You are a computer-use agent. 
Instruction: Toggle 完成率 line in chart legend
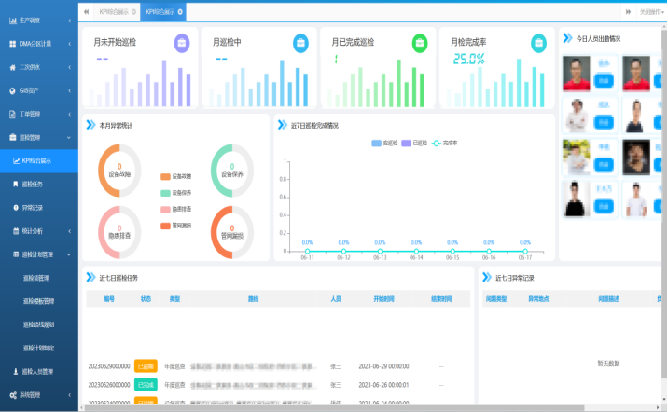pyautogui.click(x=446, y=143)
